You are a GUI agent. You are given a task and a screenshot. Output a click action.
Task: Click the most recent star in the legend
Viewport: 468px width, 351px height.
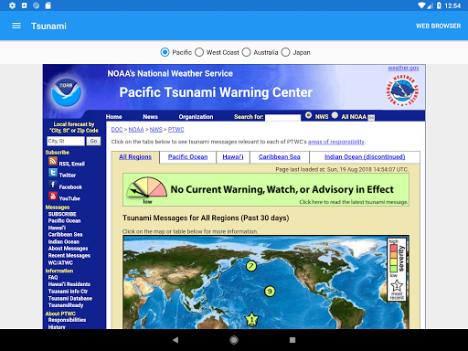tap(397, 286)
